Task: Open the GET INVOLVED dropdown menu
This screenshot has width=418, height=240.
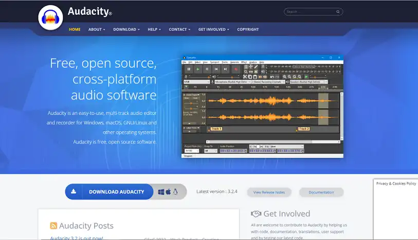Action: pyautogui.click(x=213, y=29)
